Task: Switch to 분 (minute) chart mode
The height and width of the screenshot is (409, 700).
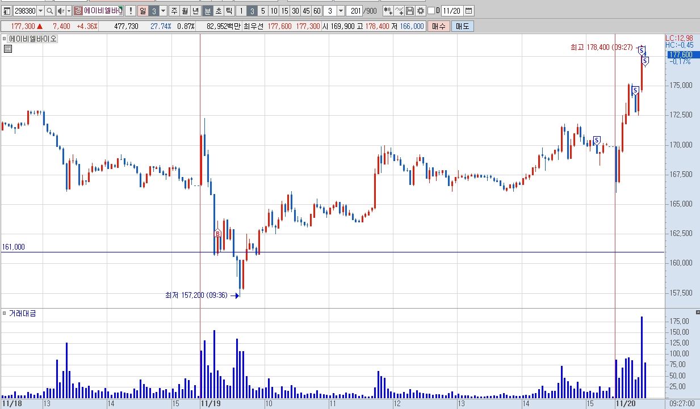Action: click(x=208, y=11)
